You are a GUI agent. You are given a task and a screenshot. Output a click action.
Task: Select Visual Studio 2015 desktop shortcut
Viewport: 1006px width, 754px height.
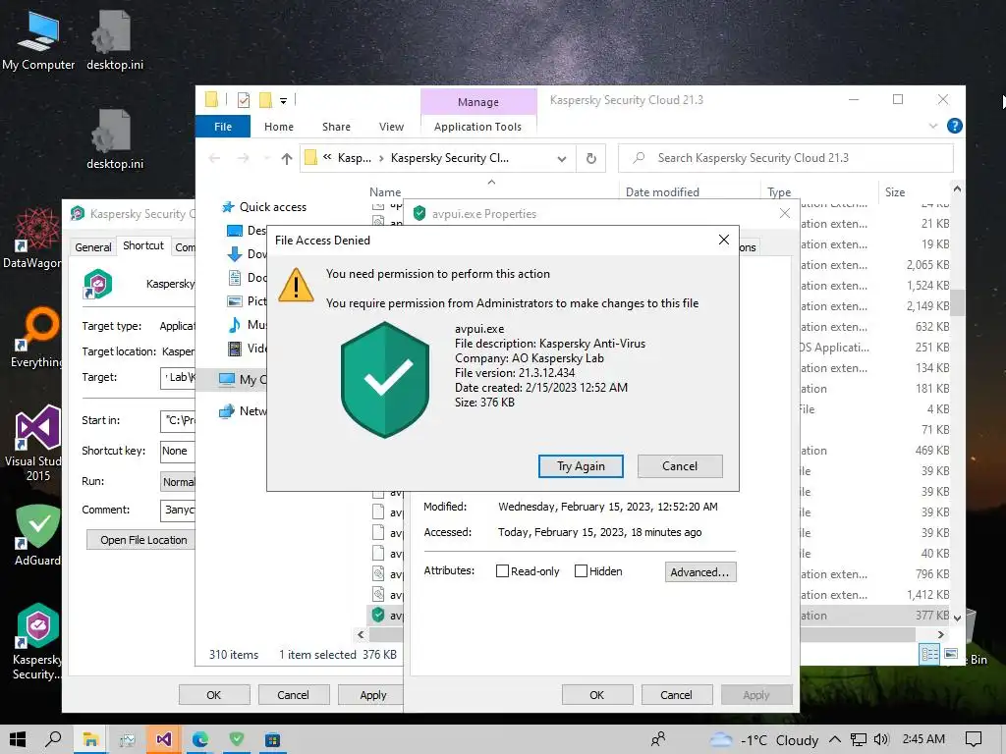[33, 443]
